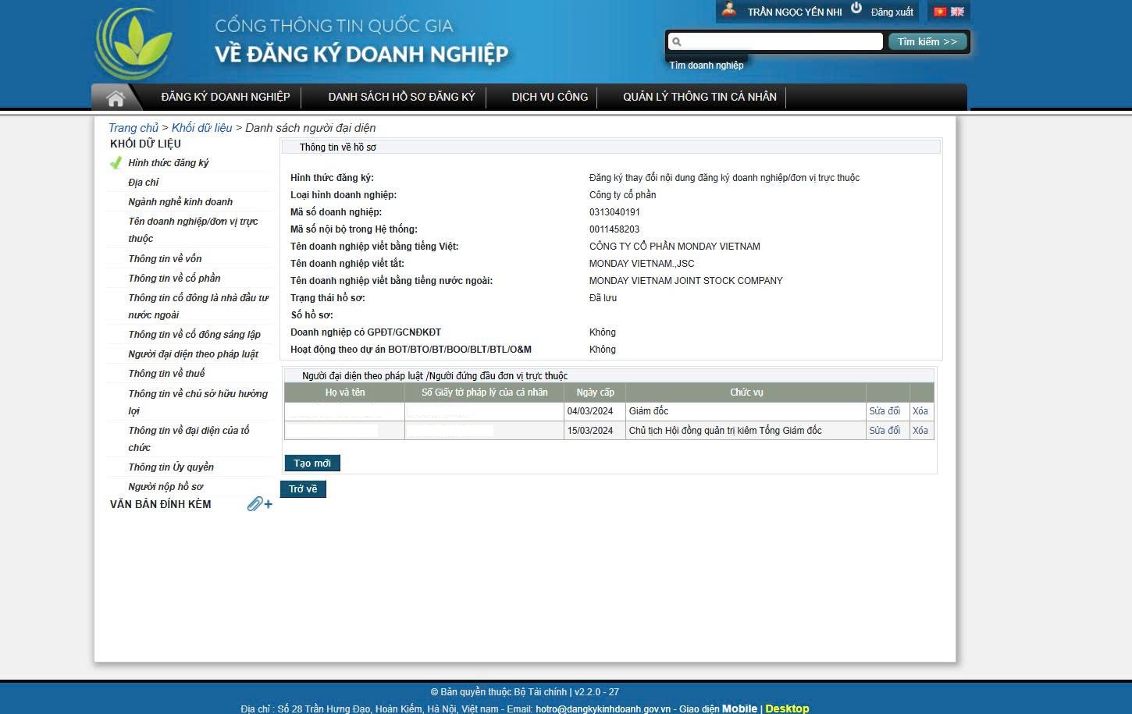Click the Tạo mới button
The height and width of the screenshot is (714, 1132).
312,464
